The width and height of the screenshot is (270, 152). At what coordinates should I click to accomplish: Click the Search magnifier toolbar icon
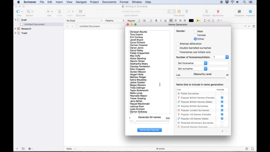point(28,11)
